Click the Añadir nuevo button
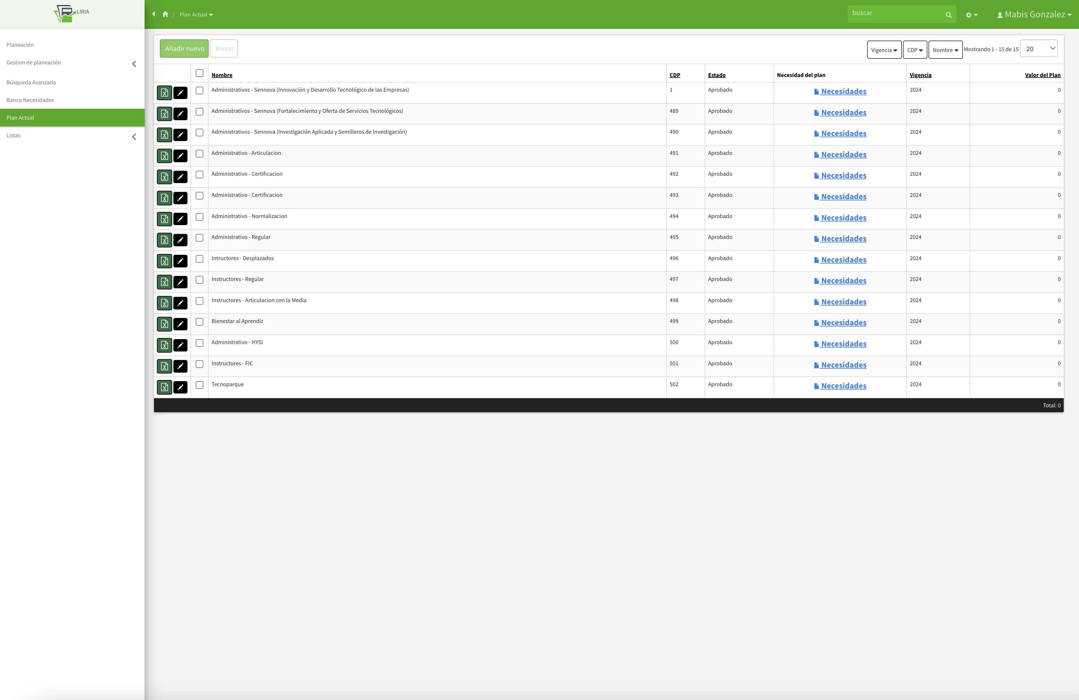This screenshot has height=700, width=1079. click(184, 48)
